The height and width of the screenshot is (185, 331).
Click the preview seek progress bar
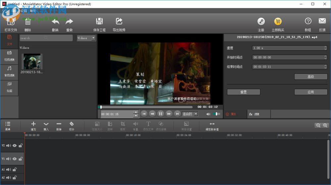pos(145,107)
